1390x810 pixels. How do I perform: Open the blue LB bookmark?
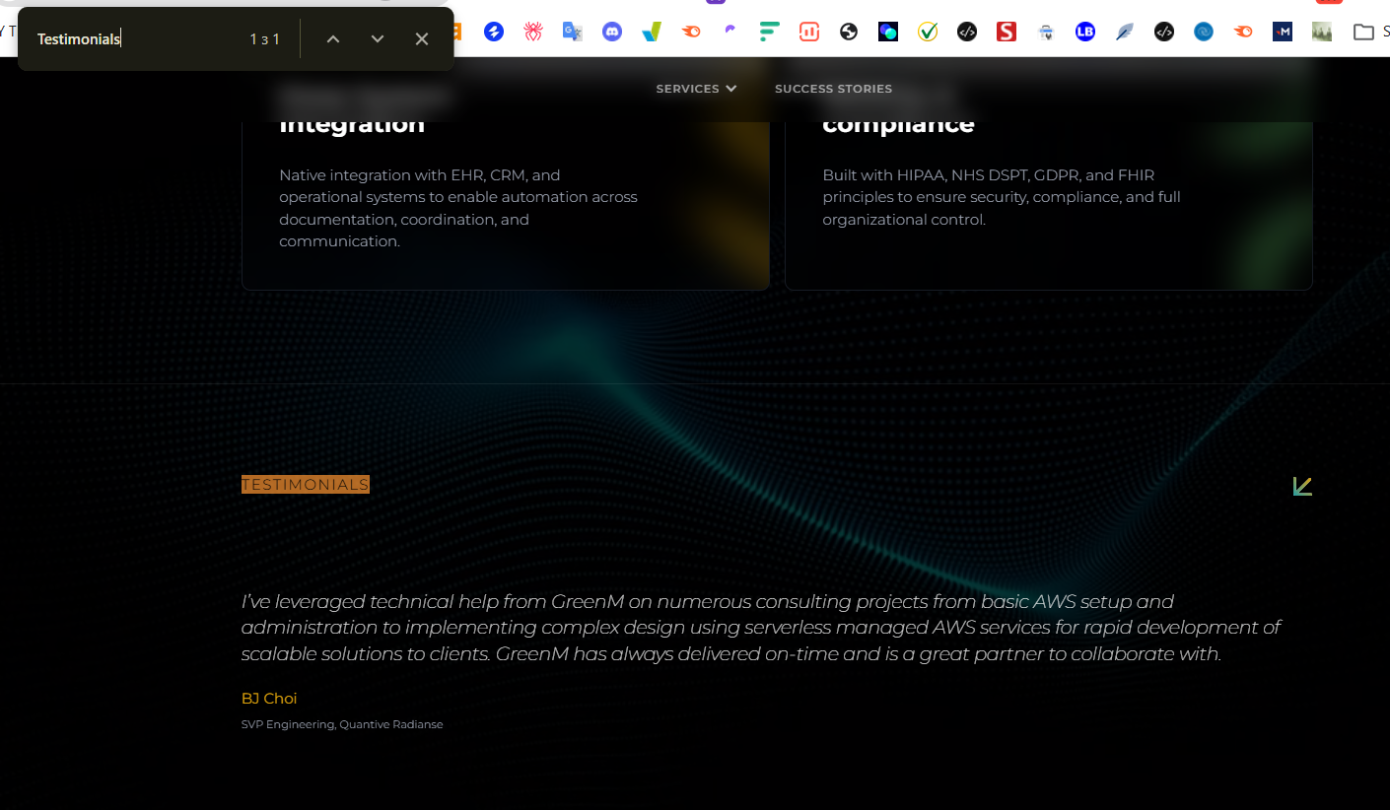coord(1085,32)
